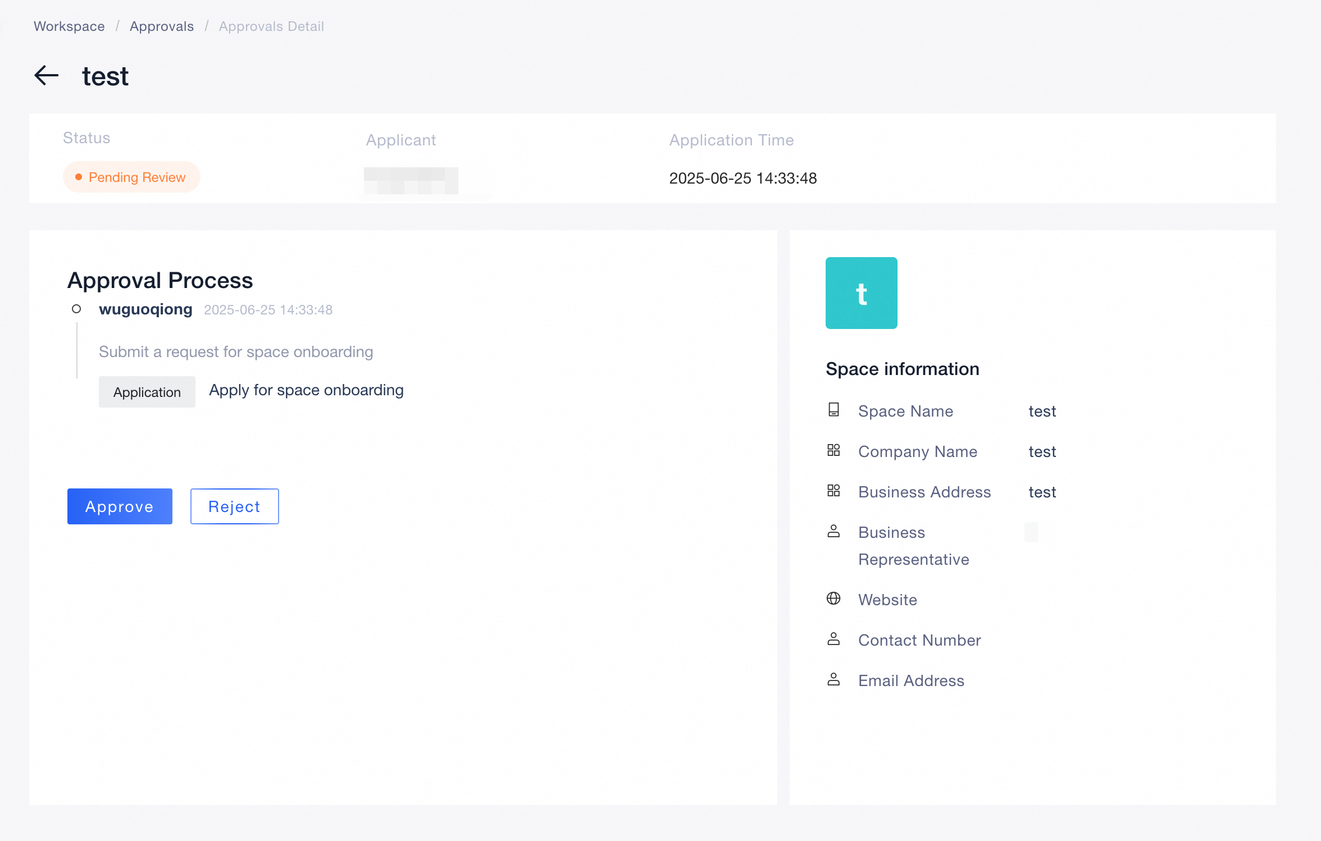Click Approvals Detail breadcrumb item

[x=271, y=26]
